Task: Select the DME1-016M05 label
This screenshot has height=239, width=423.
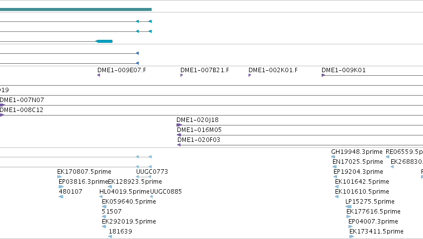Action: click(199, 130)
